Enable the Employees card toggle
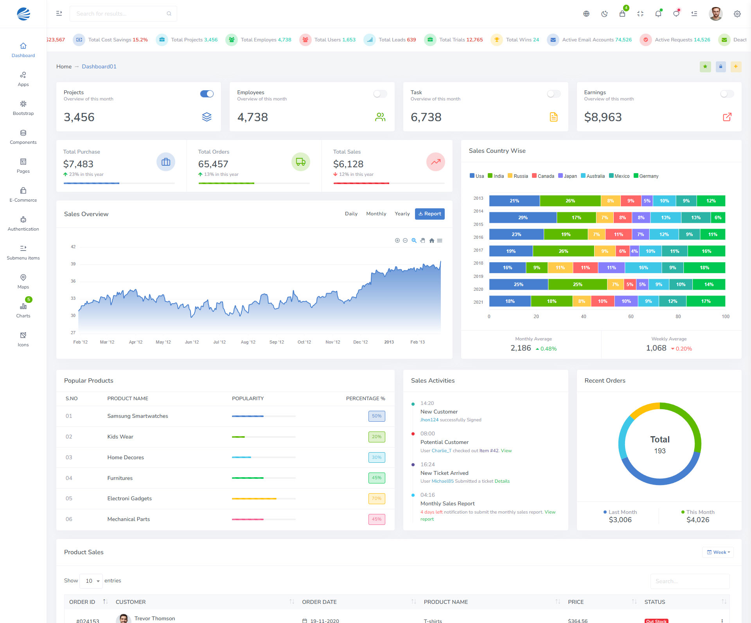 click(x=380, y=94)
